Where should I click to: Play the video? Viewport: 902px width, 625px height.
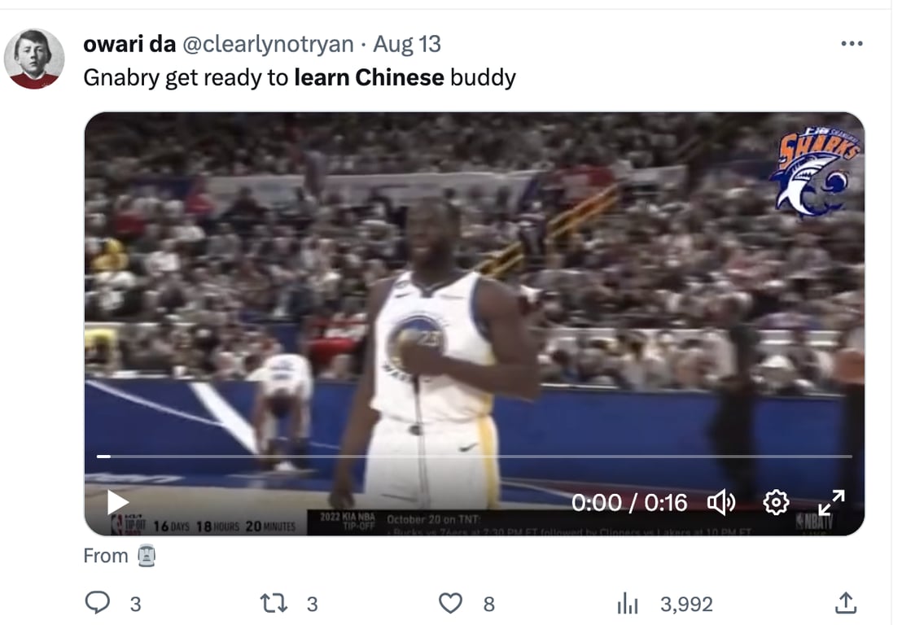(117, 502)
